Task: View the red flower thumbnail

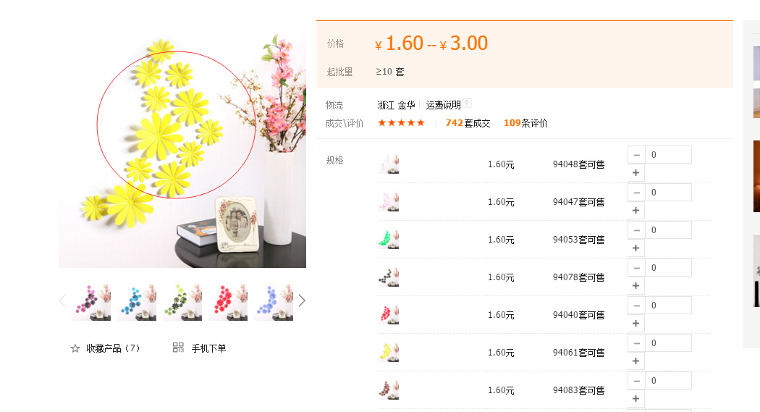Action: pos(228,302)
